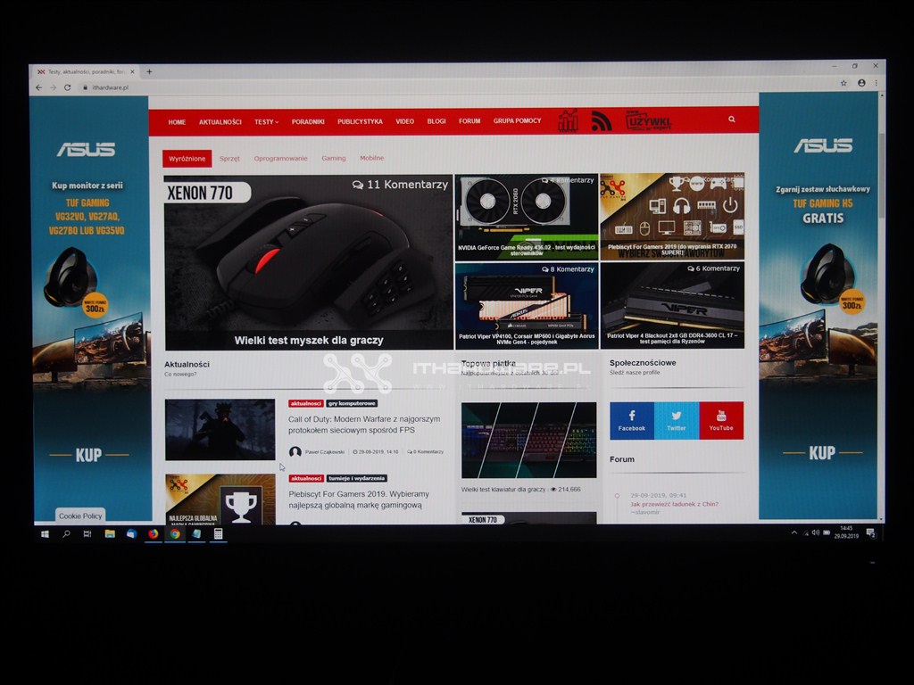The image size is (914, 685).
Task: Open the Windows Start menu
Action: point(45,533)
